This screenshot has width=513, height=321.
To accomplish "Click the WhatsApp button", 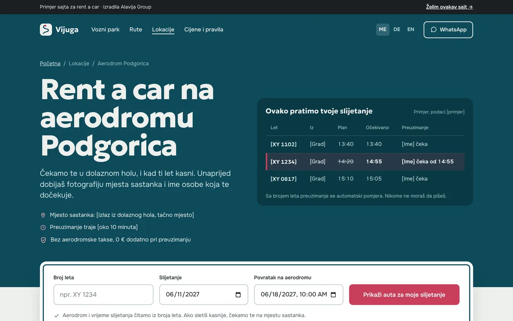I will coord(448,30).
